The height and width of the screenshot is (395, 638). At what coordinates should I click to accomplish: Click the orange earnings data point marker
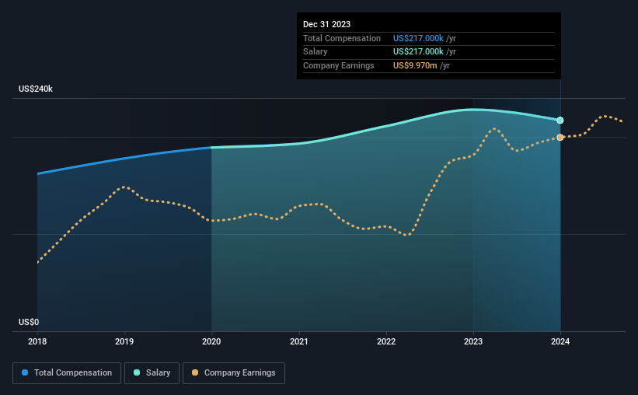click(560, 137)
